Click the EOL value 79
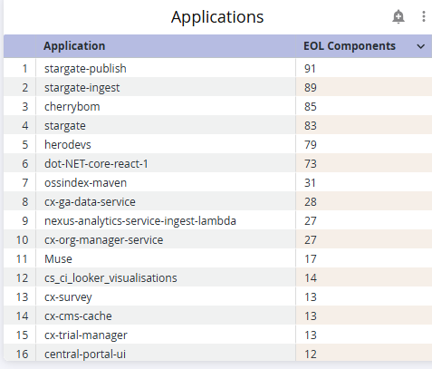432x369 pixels. pos(311,145)
